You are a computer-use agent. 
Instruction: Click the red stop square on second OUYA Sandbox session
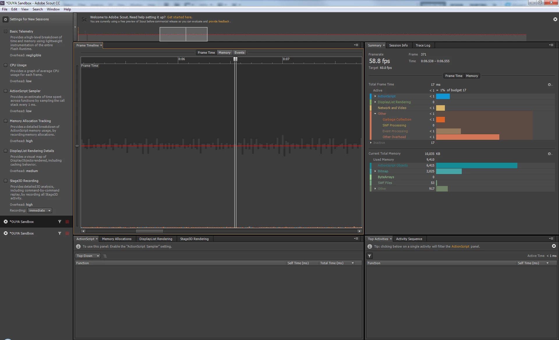coord(67,233)
